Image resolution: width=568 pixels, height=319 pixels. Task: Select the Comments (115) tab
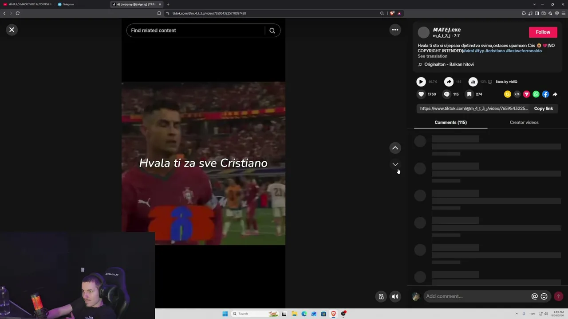click(x=450, y=122)
